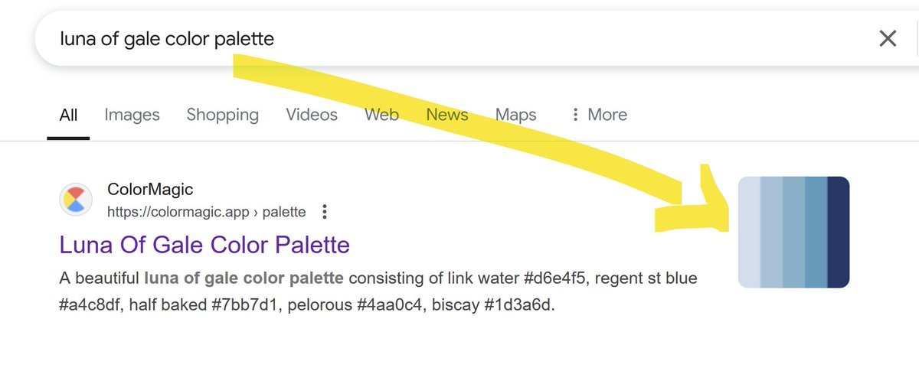Expand the More search filters menu
919x384 pixels.
[x=599, y=115]
